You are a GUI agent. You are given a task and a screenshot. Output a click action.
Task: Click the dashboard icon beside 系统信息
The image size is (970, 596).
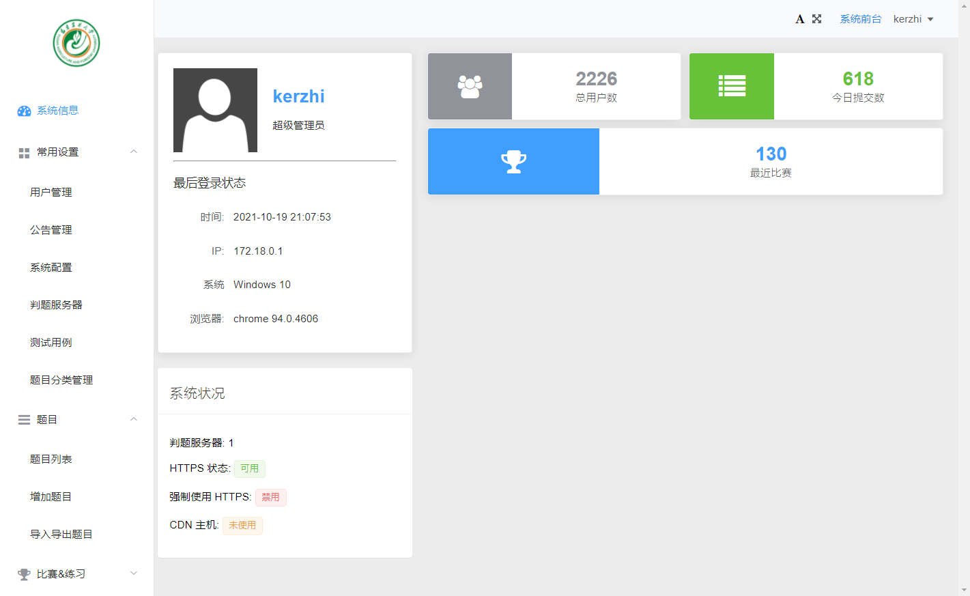(24, 111)
